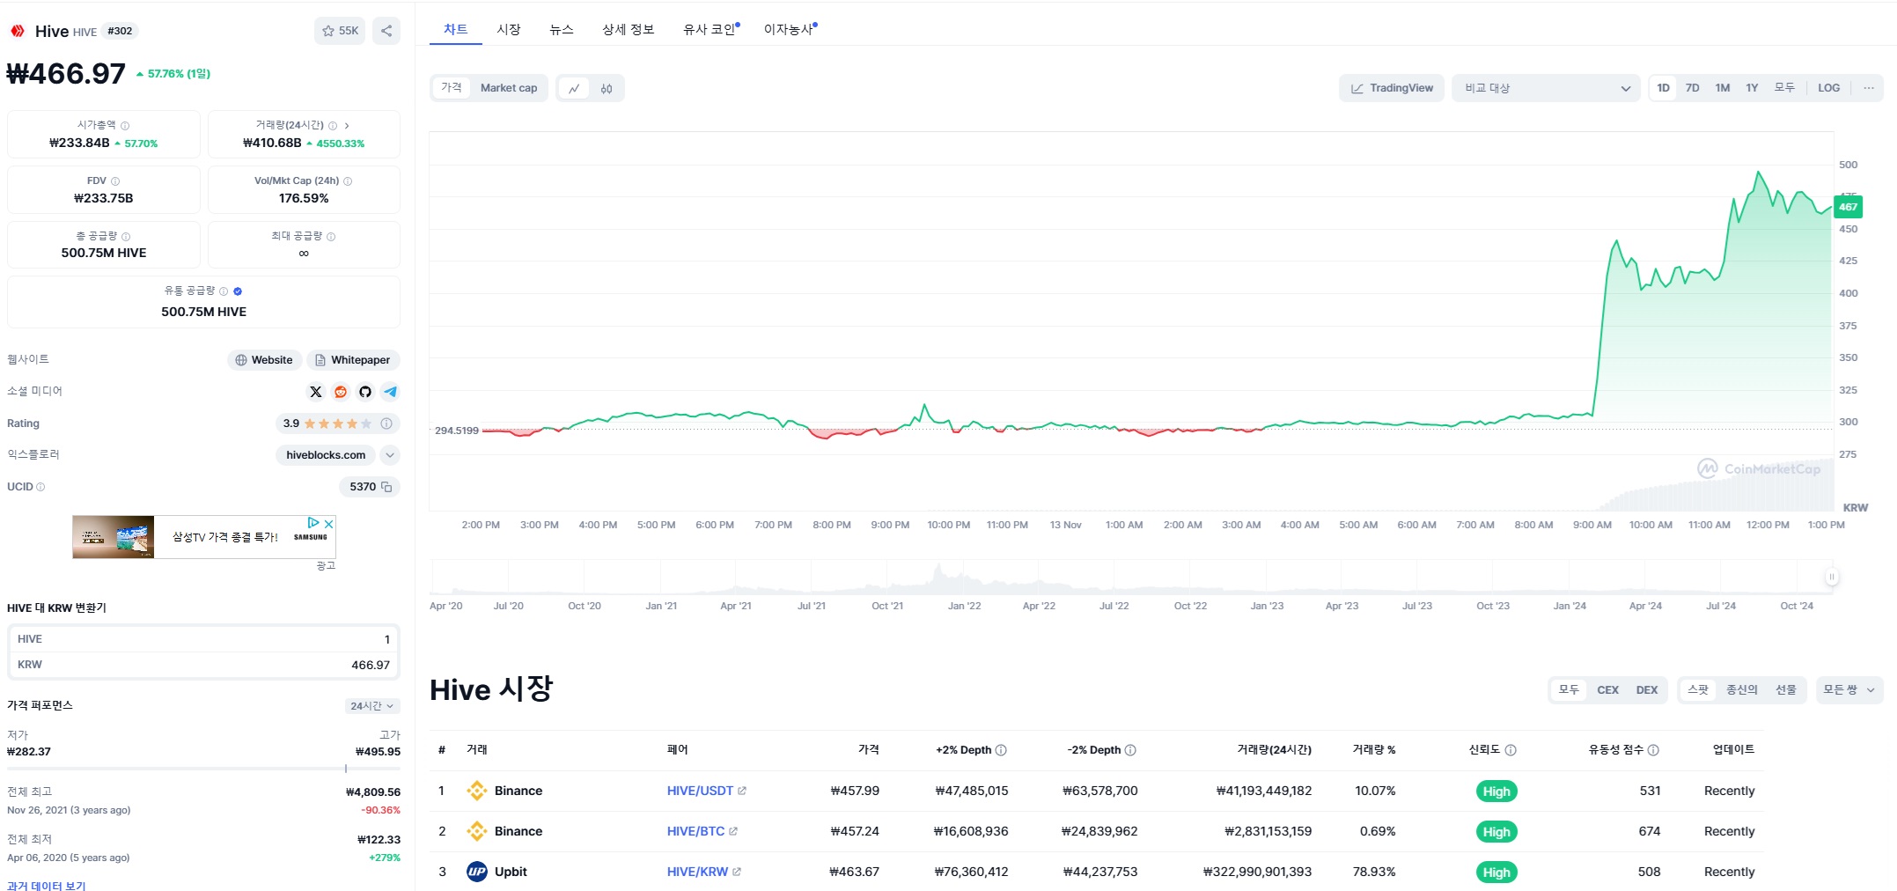Open the 상세 정보 tab
Image resolution: width=1897 pixels, height=891 pixels.
click(629, 29)
